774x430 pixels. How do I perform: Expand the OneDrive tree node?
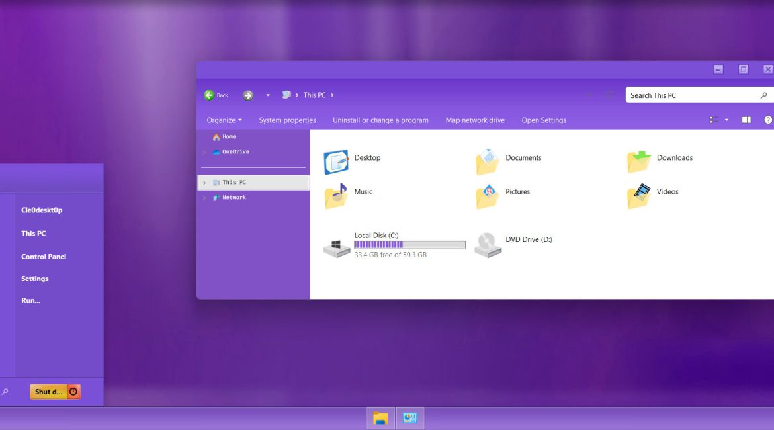click(x=204, y=152)
